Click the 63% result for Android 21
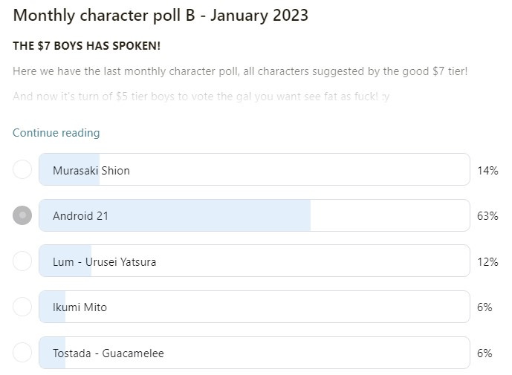 click(487, 216)
